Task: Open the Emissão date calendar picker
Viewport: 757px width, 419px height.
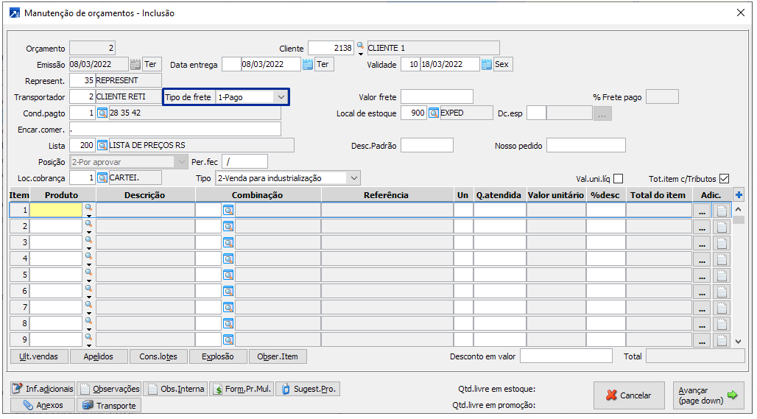Action: coord(135,64)
